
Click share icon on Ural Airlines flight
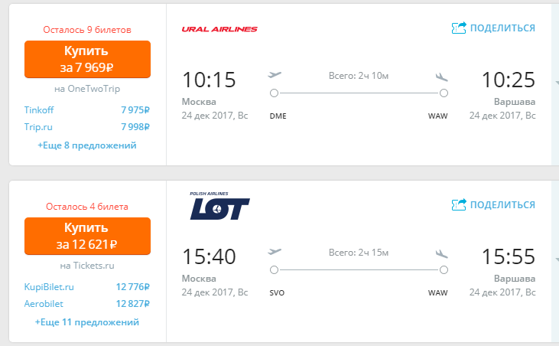click(x=459, y=28)
